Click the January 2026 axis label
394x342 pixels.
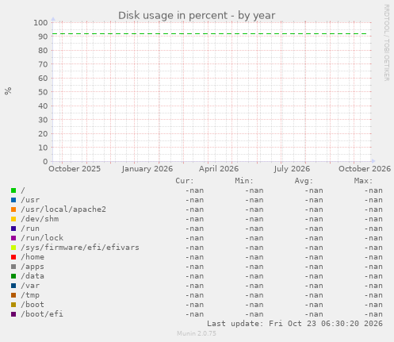coord(147,169)
